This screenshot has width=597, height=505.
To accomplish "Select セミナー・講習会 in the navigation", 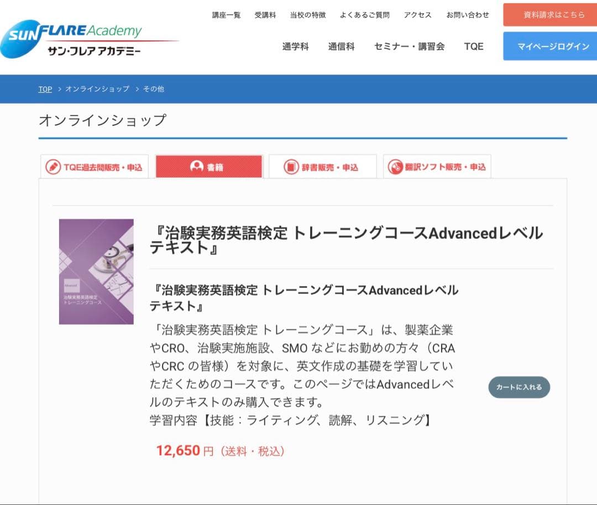I will (x=409, y=46).
